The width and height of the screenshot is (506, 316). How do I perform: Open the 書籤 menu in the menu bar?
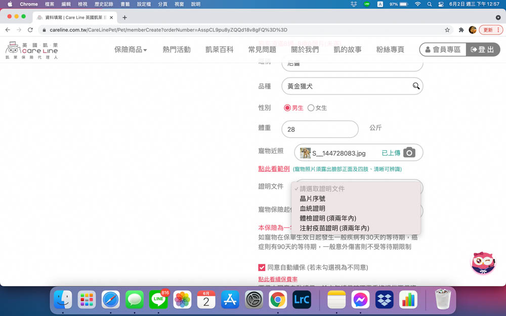coord(125,4)
